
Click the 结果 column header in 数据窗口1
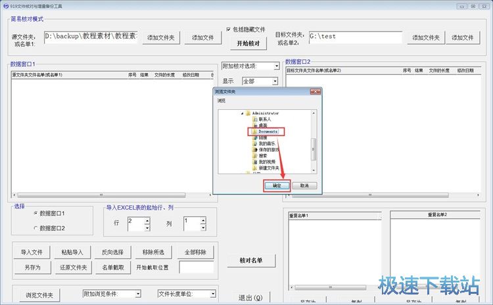click(x=145, y=75)
